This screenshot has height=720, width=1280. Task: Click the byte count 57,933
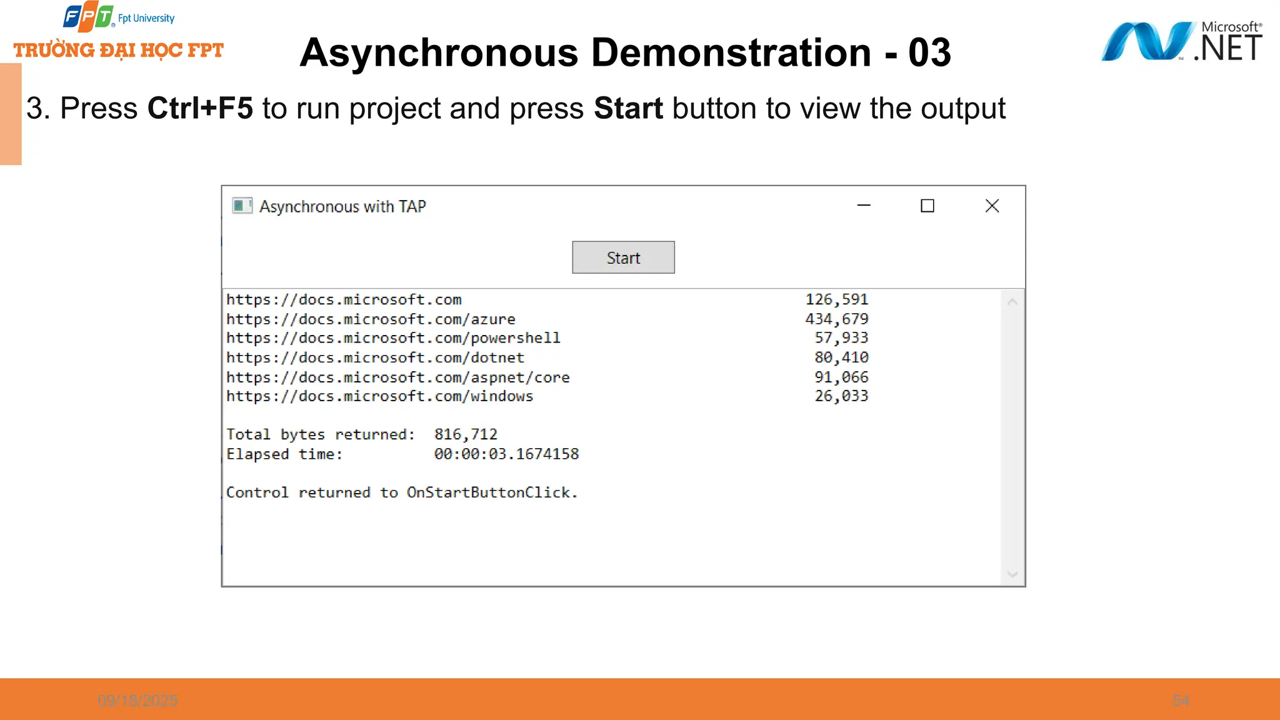pos(841,338)
